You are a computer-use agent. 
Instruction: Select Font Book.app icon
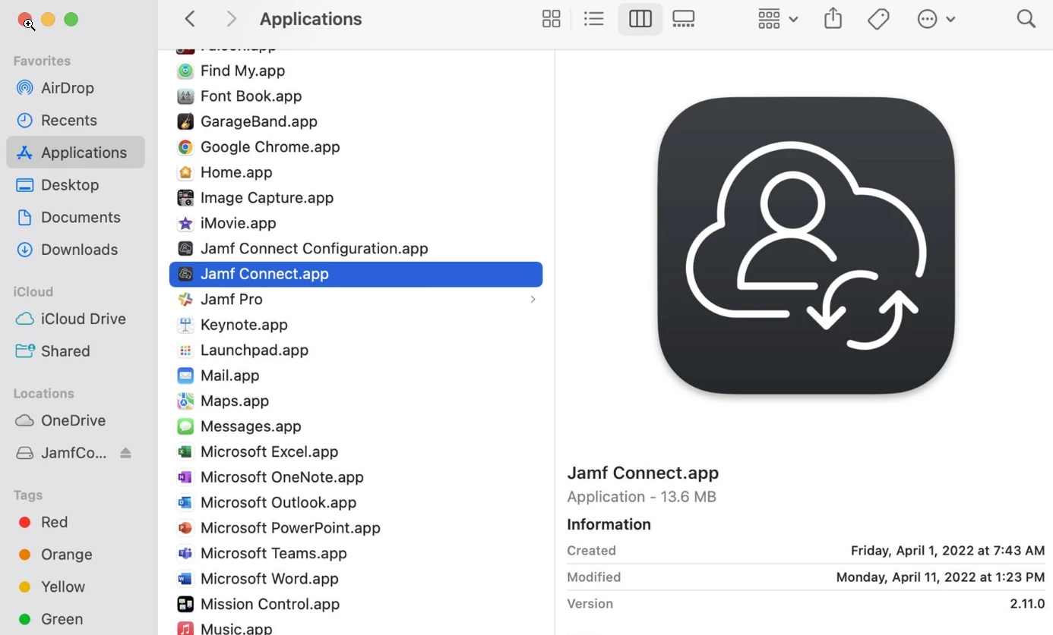[185, 96]
